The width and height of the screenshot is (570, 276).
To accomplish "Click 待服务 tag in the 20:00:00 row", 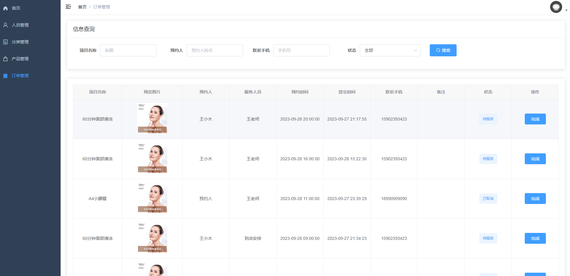I will (x=488, y=119).
